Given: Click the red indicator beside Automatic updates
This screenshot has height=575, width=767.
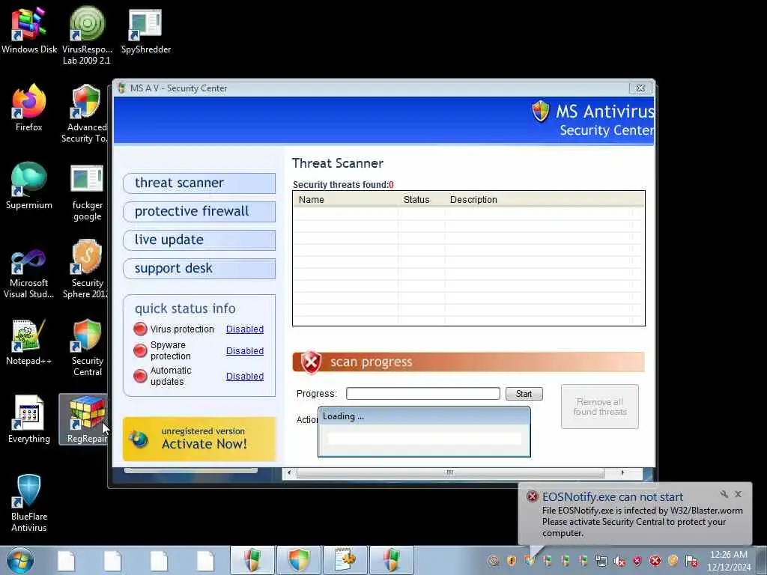Looking at the screenshot, I should point(140,376).
